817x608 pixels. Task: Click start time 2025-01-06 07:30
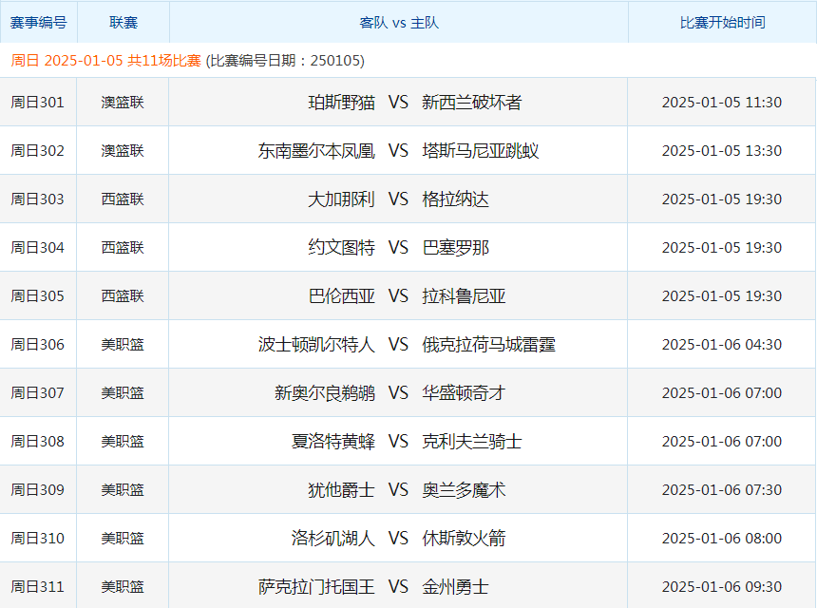(722, 490)
